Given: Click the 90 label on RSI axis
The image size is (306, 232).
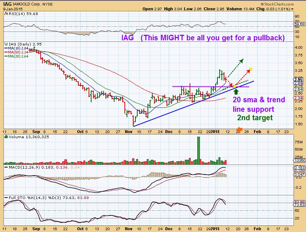Looking at the screenshot, I should click(297, 16).
